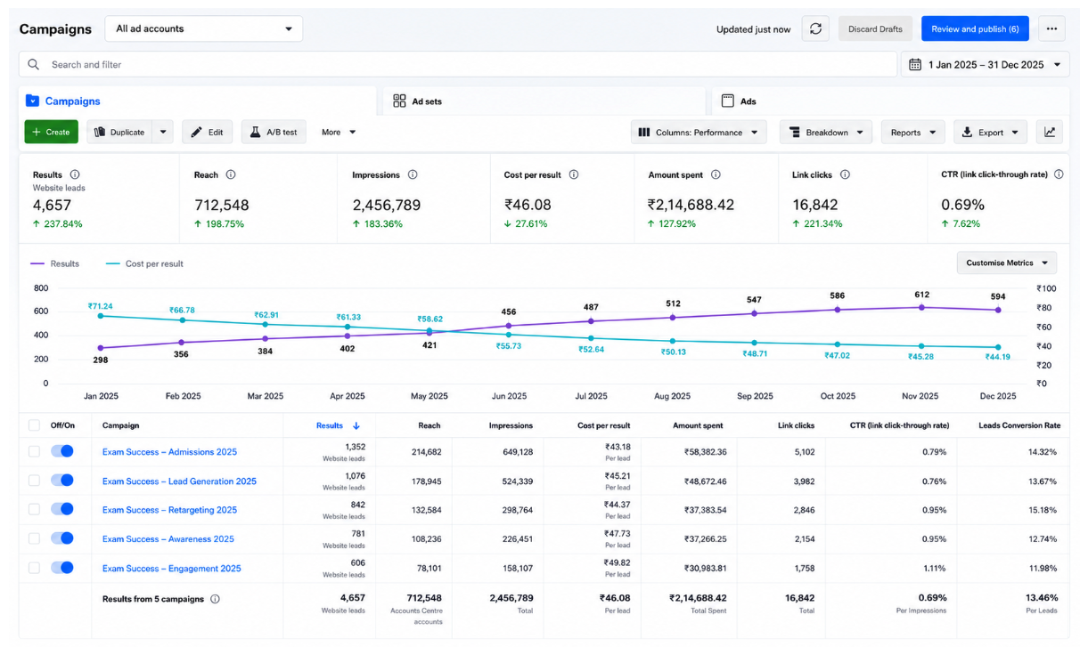Click the Ad sets grid icon

(399, 101)
